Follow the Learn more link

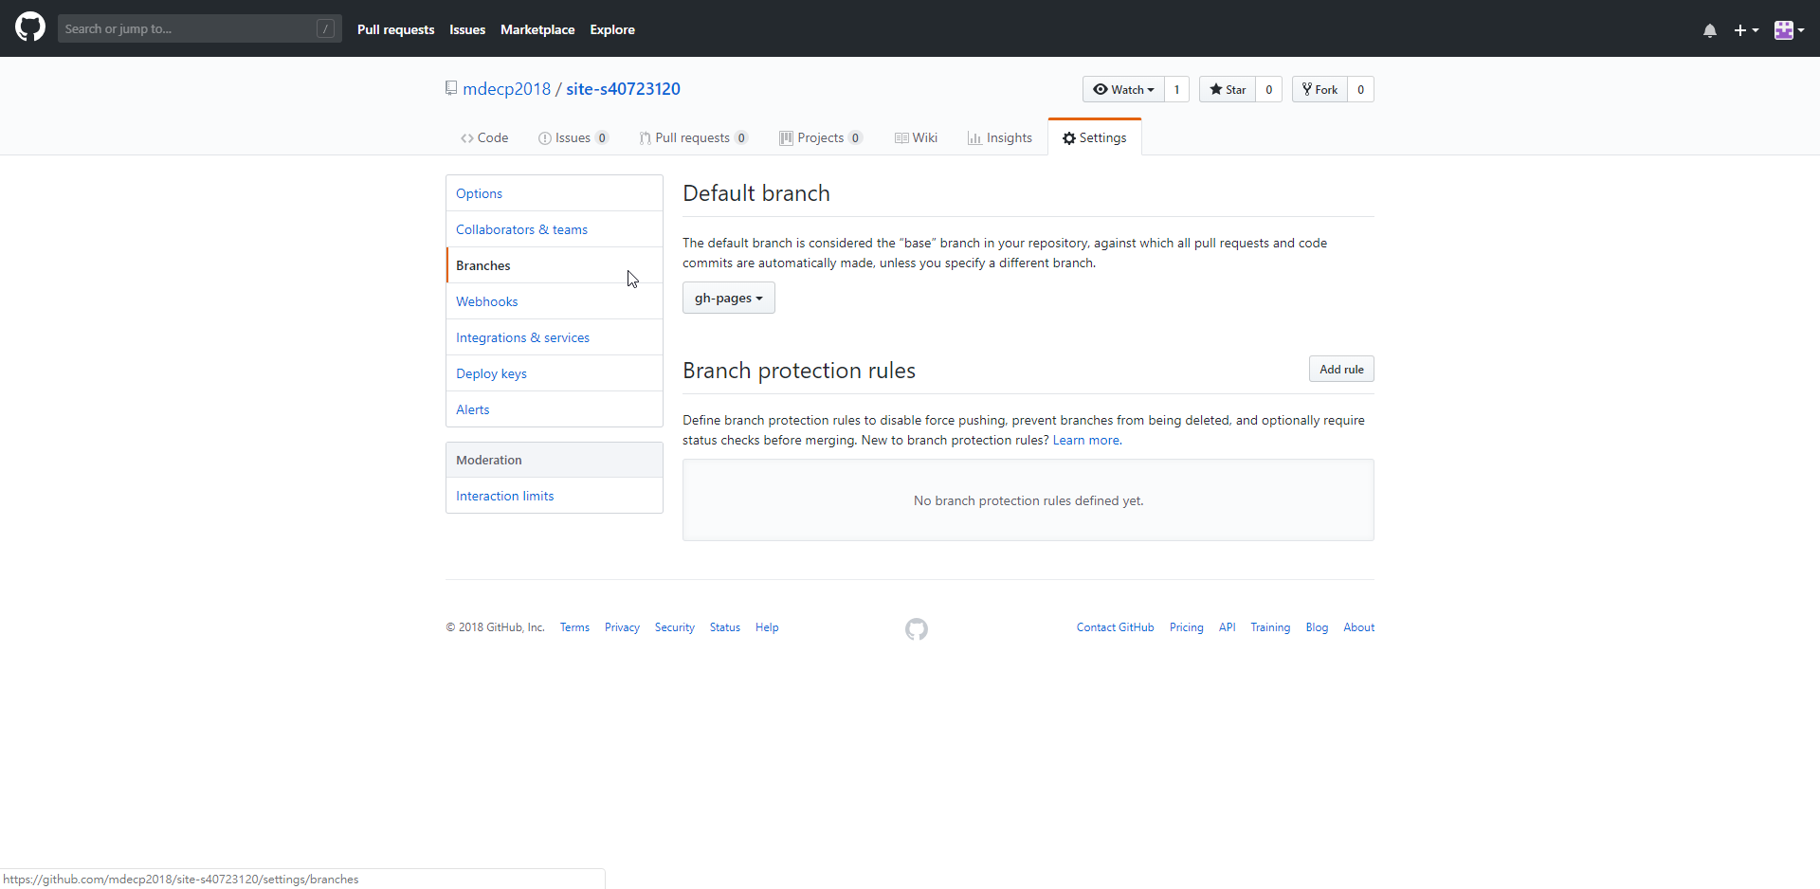click(x=1087, y=441)
